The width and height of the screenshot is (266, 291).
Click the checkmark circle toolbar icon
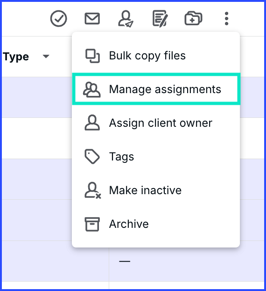click(x=58, y=19)
